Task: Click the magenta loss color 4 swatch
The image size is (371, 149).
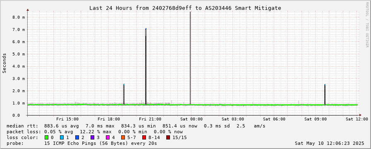Action: tap(108, 137)
